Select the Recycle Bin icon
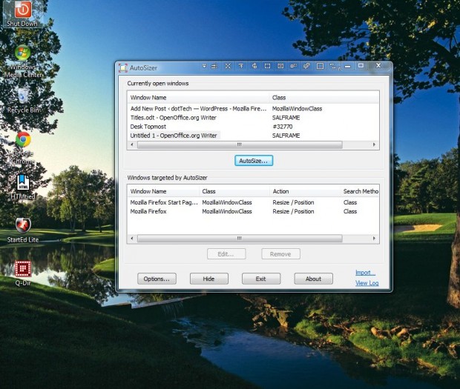The height and width of the screenshot is (389, 460). [x=23, y=97]
